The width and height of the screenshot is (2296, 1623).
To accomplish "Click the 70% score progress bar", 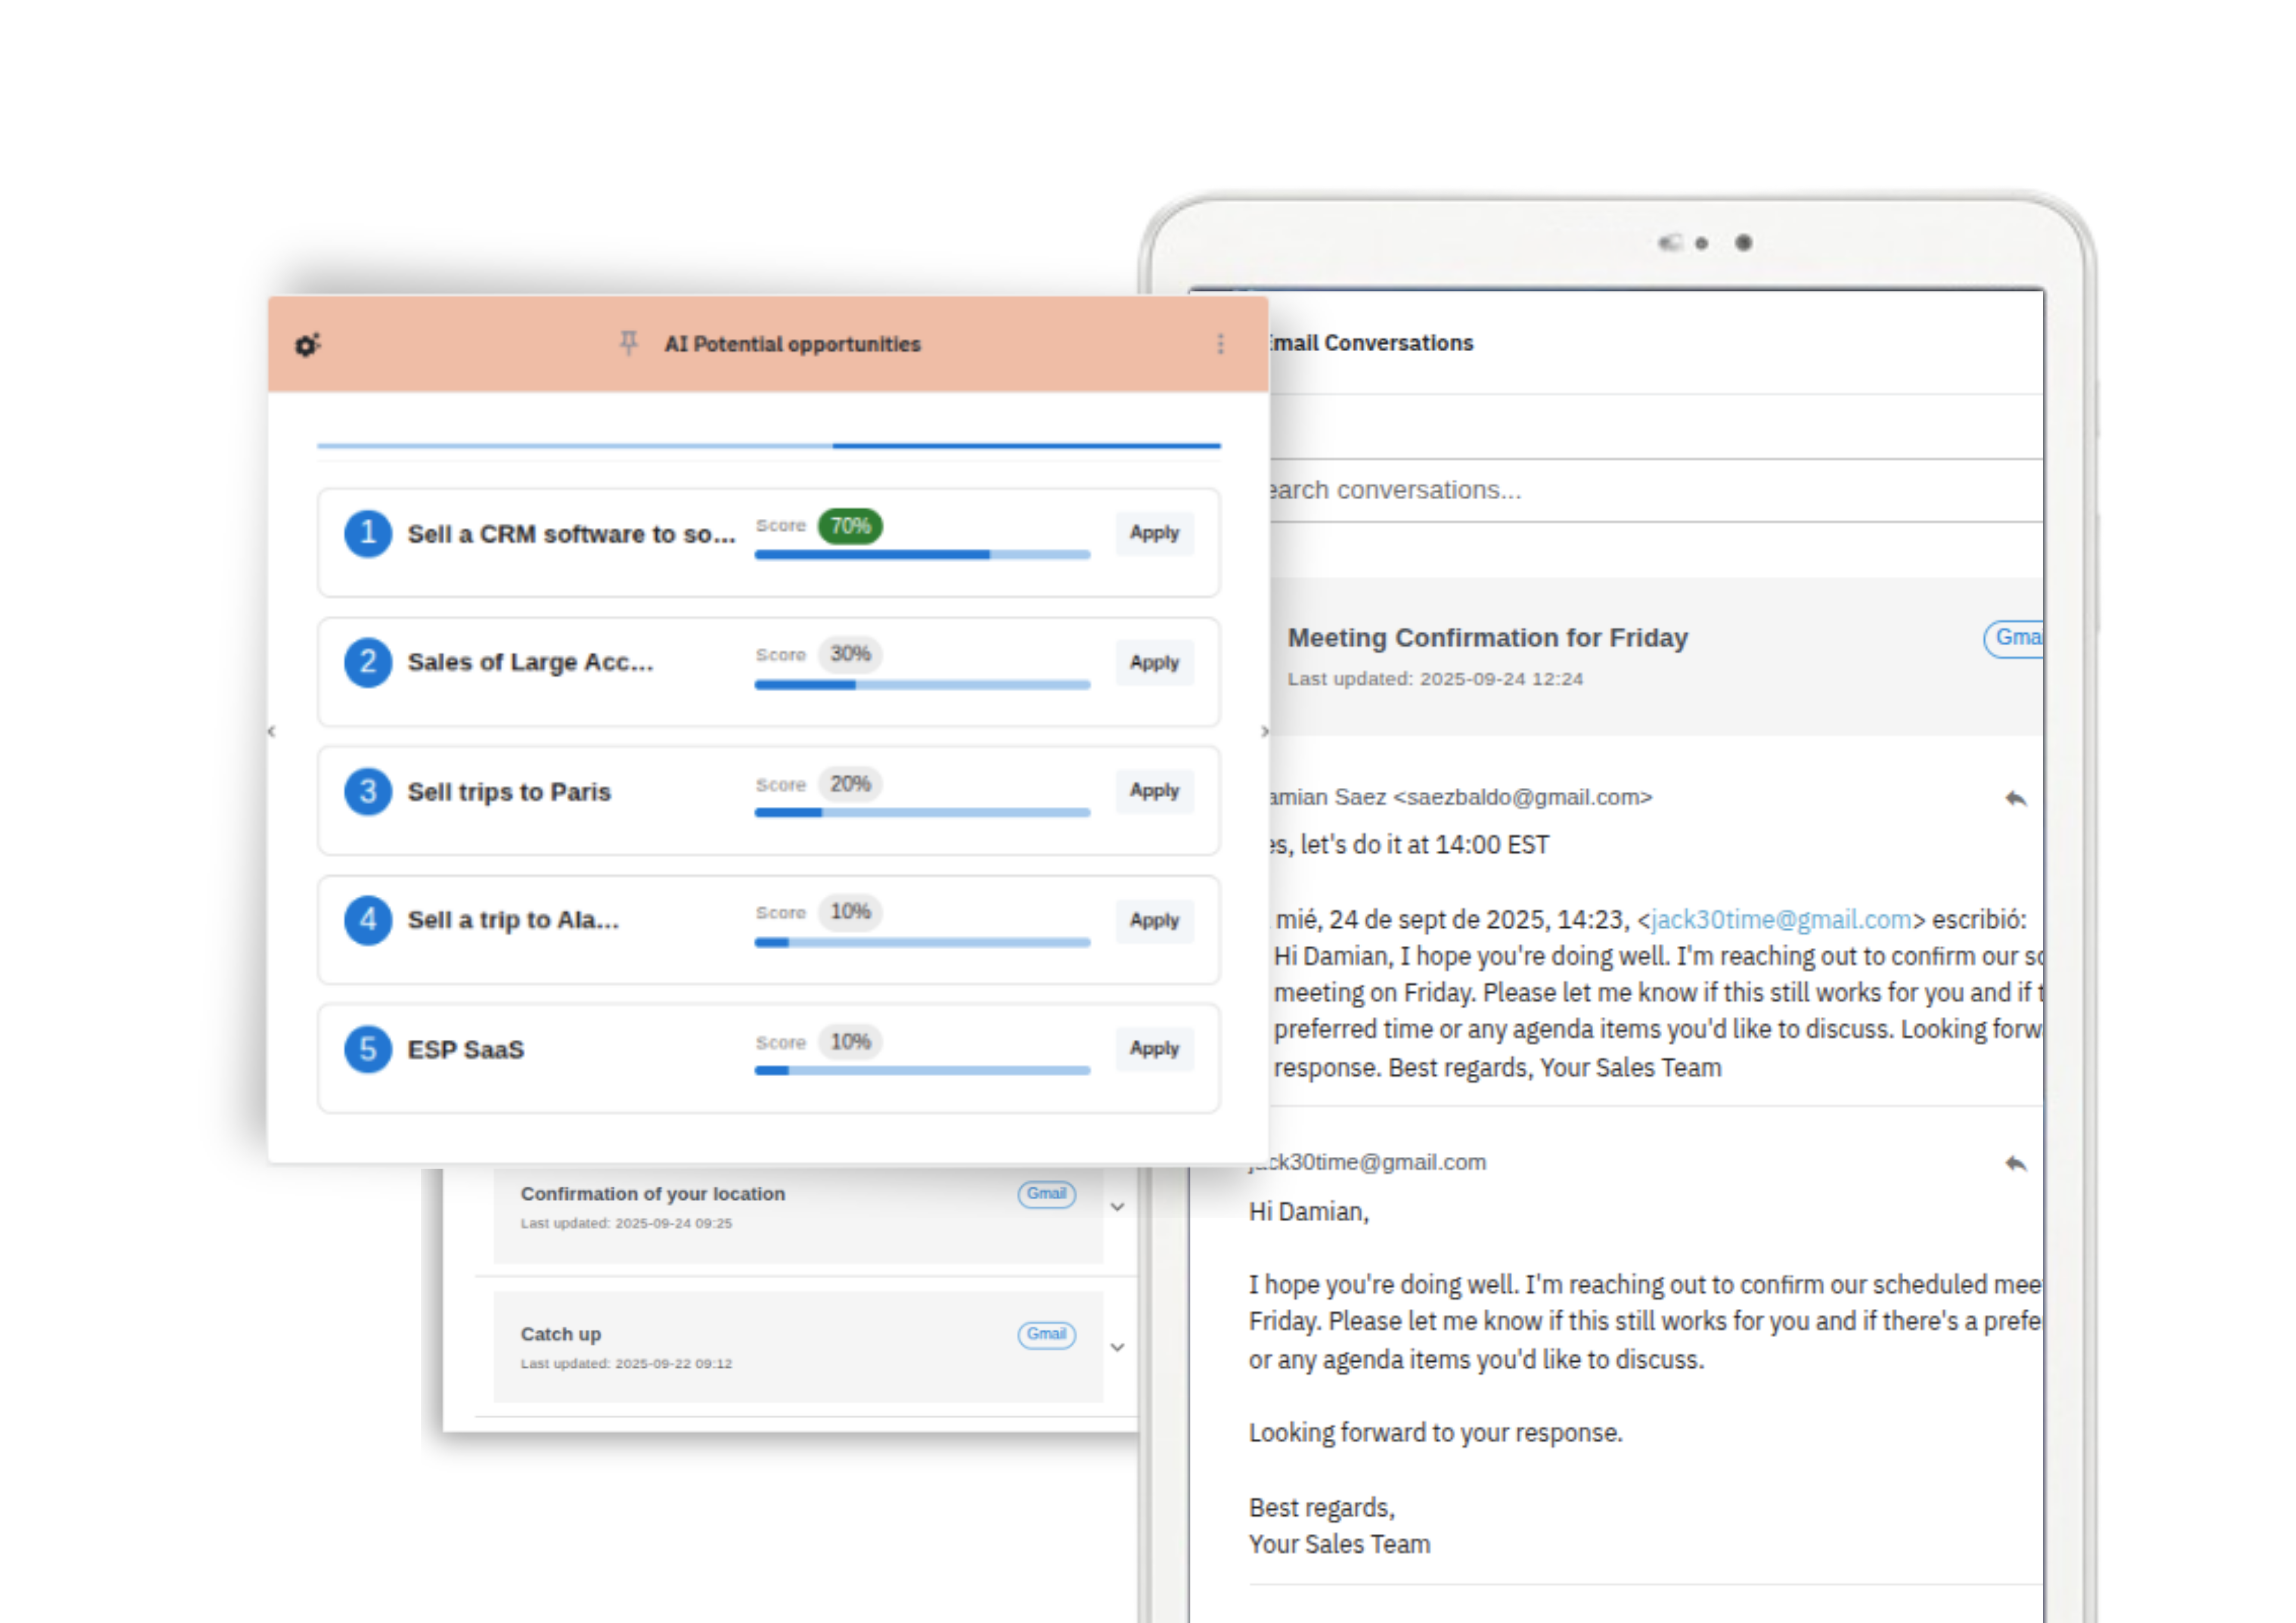I will [x=921, y=554].
